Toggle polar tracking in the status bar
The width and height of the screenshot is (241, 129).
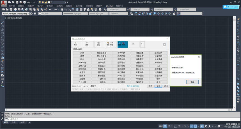point(179,126)
